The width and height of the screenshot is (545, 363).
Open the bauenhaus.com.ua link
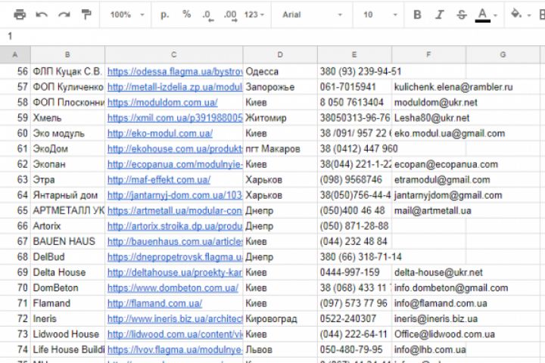pyautogui.click(x=175, y=241)
